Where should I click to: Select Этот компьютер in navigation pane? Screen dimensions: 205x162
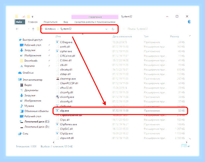point(32,80)
